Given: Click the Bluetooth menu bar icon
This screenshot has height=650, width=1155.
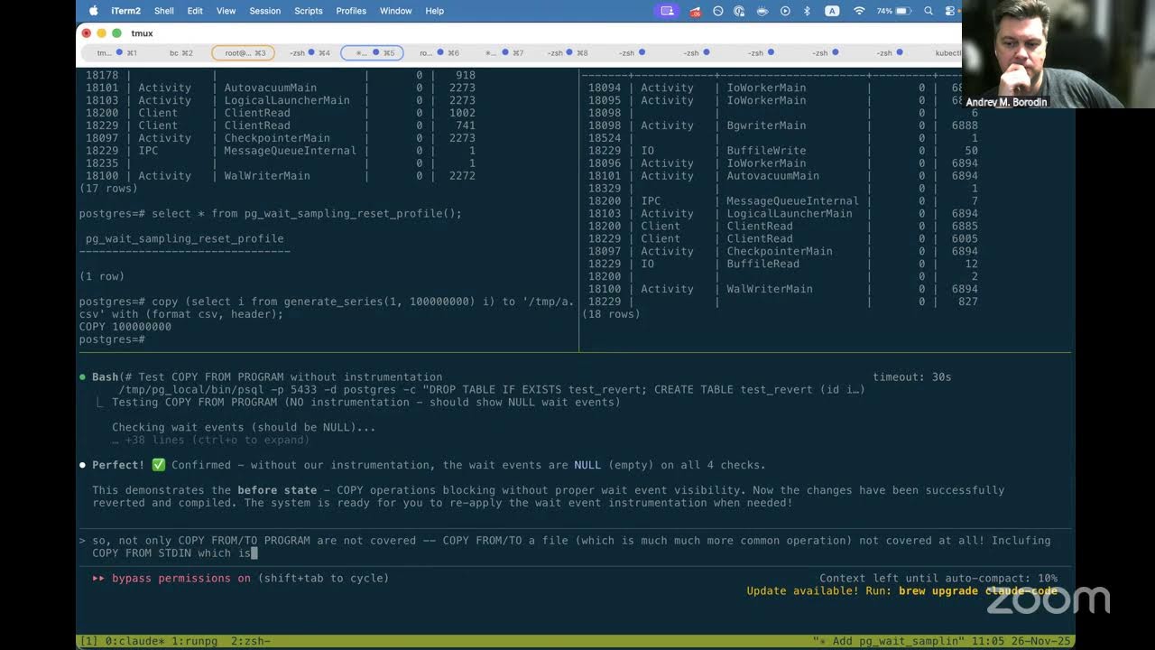Looking at the screenshot, I should [x=808, y=11].
